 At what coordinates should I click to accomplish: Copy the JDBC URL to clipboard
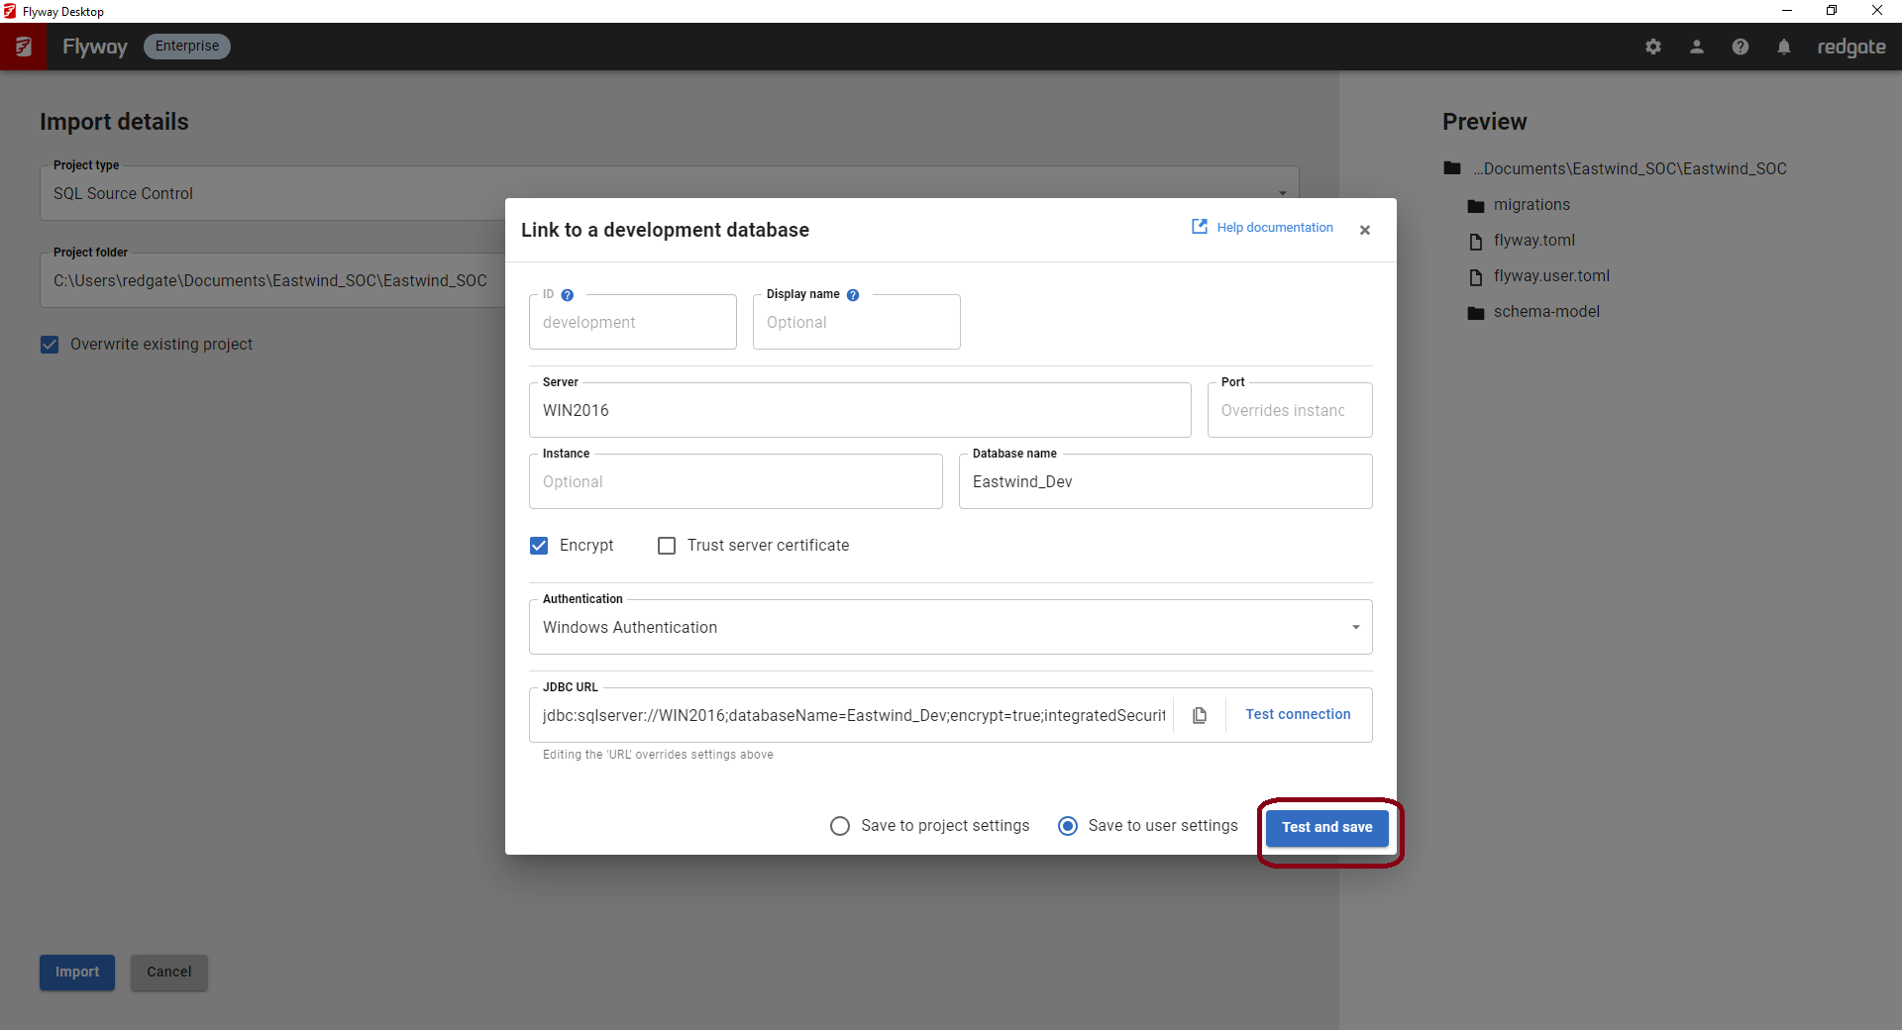coord(1199,715)
